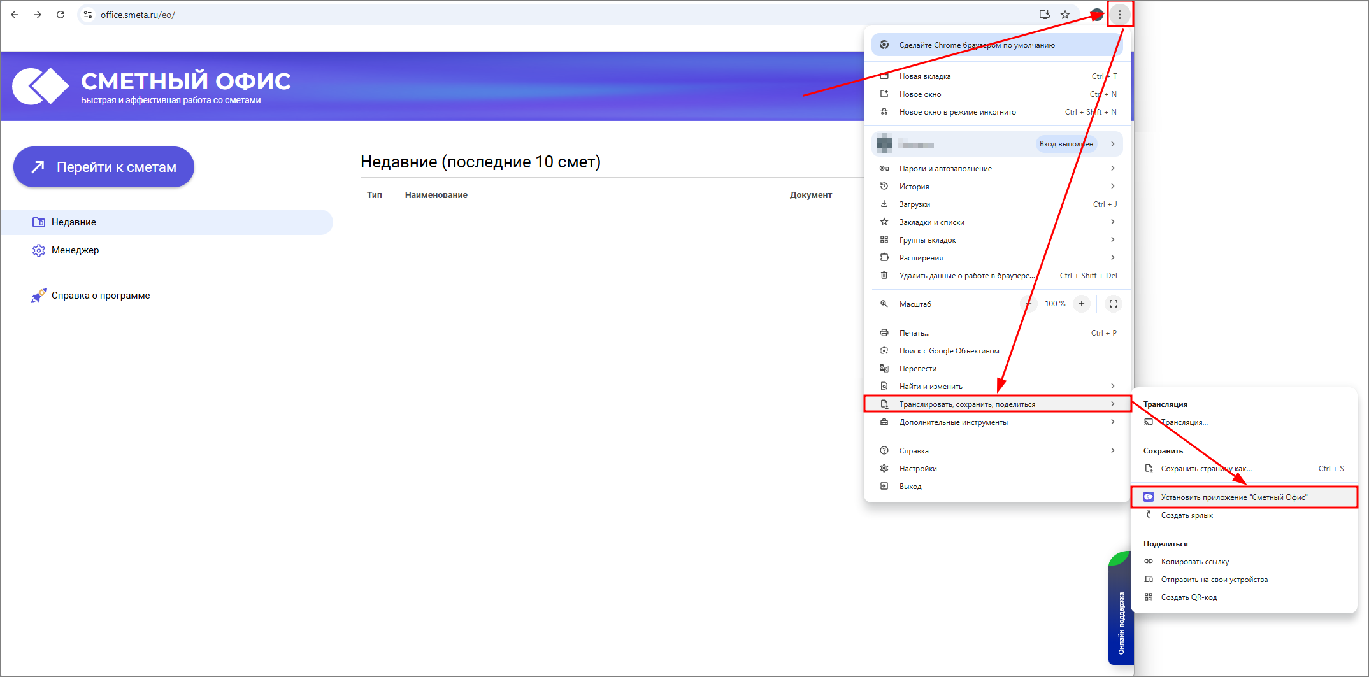1369x677 pixels.
Task: Click the bookmark star in the address bar
Action: tap(1064, 14)
